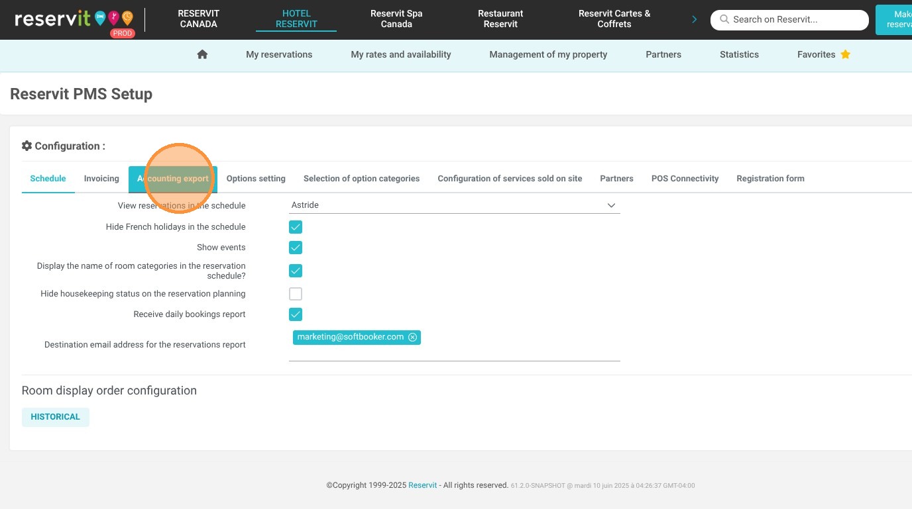Click the destination email address input field

click(455, 346)
